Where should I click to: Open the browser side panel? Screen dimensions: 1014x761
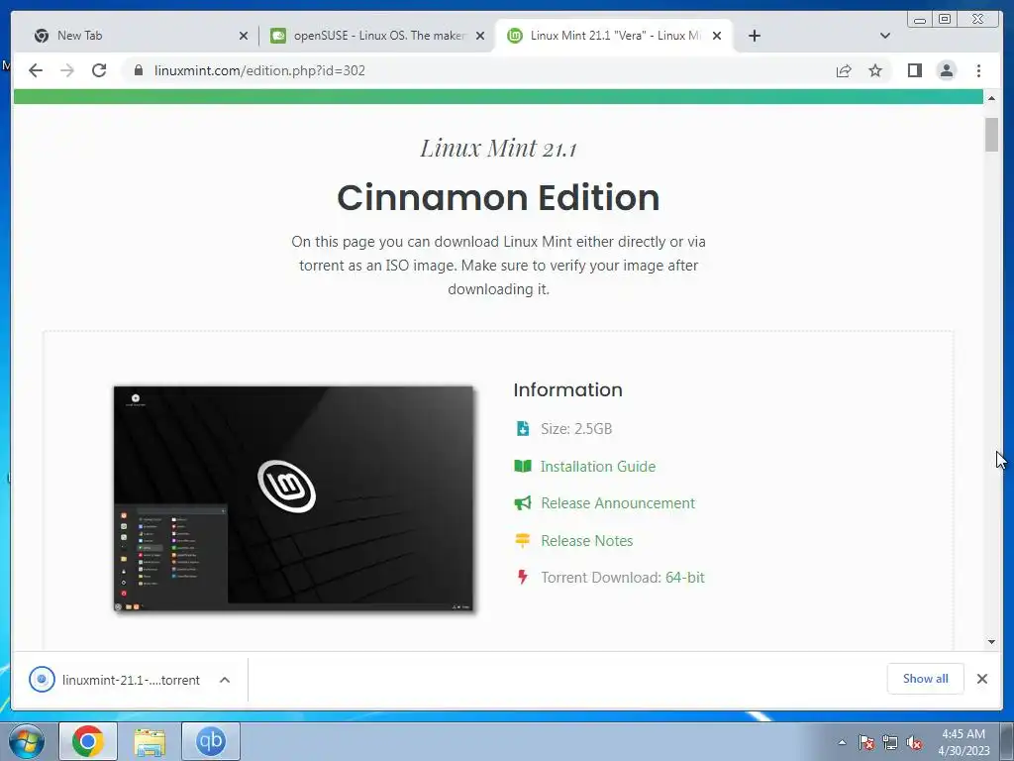pyautogui.click(x=914, y=70)
